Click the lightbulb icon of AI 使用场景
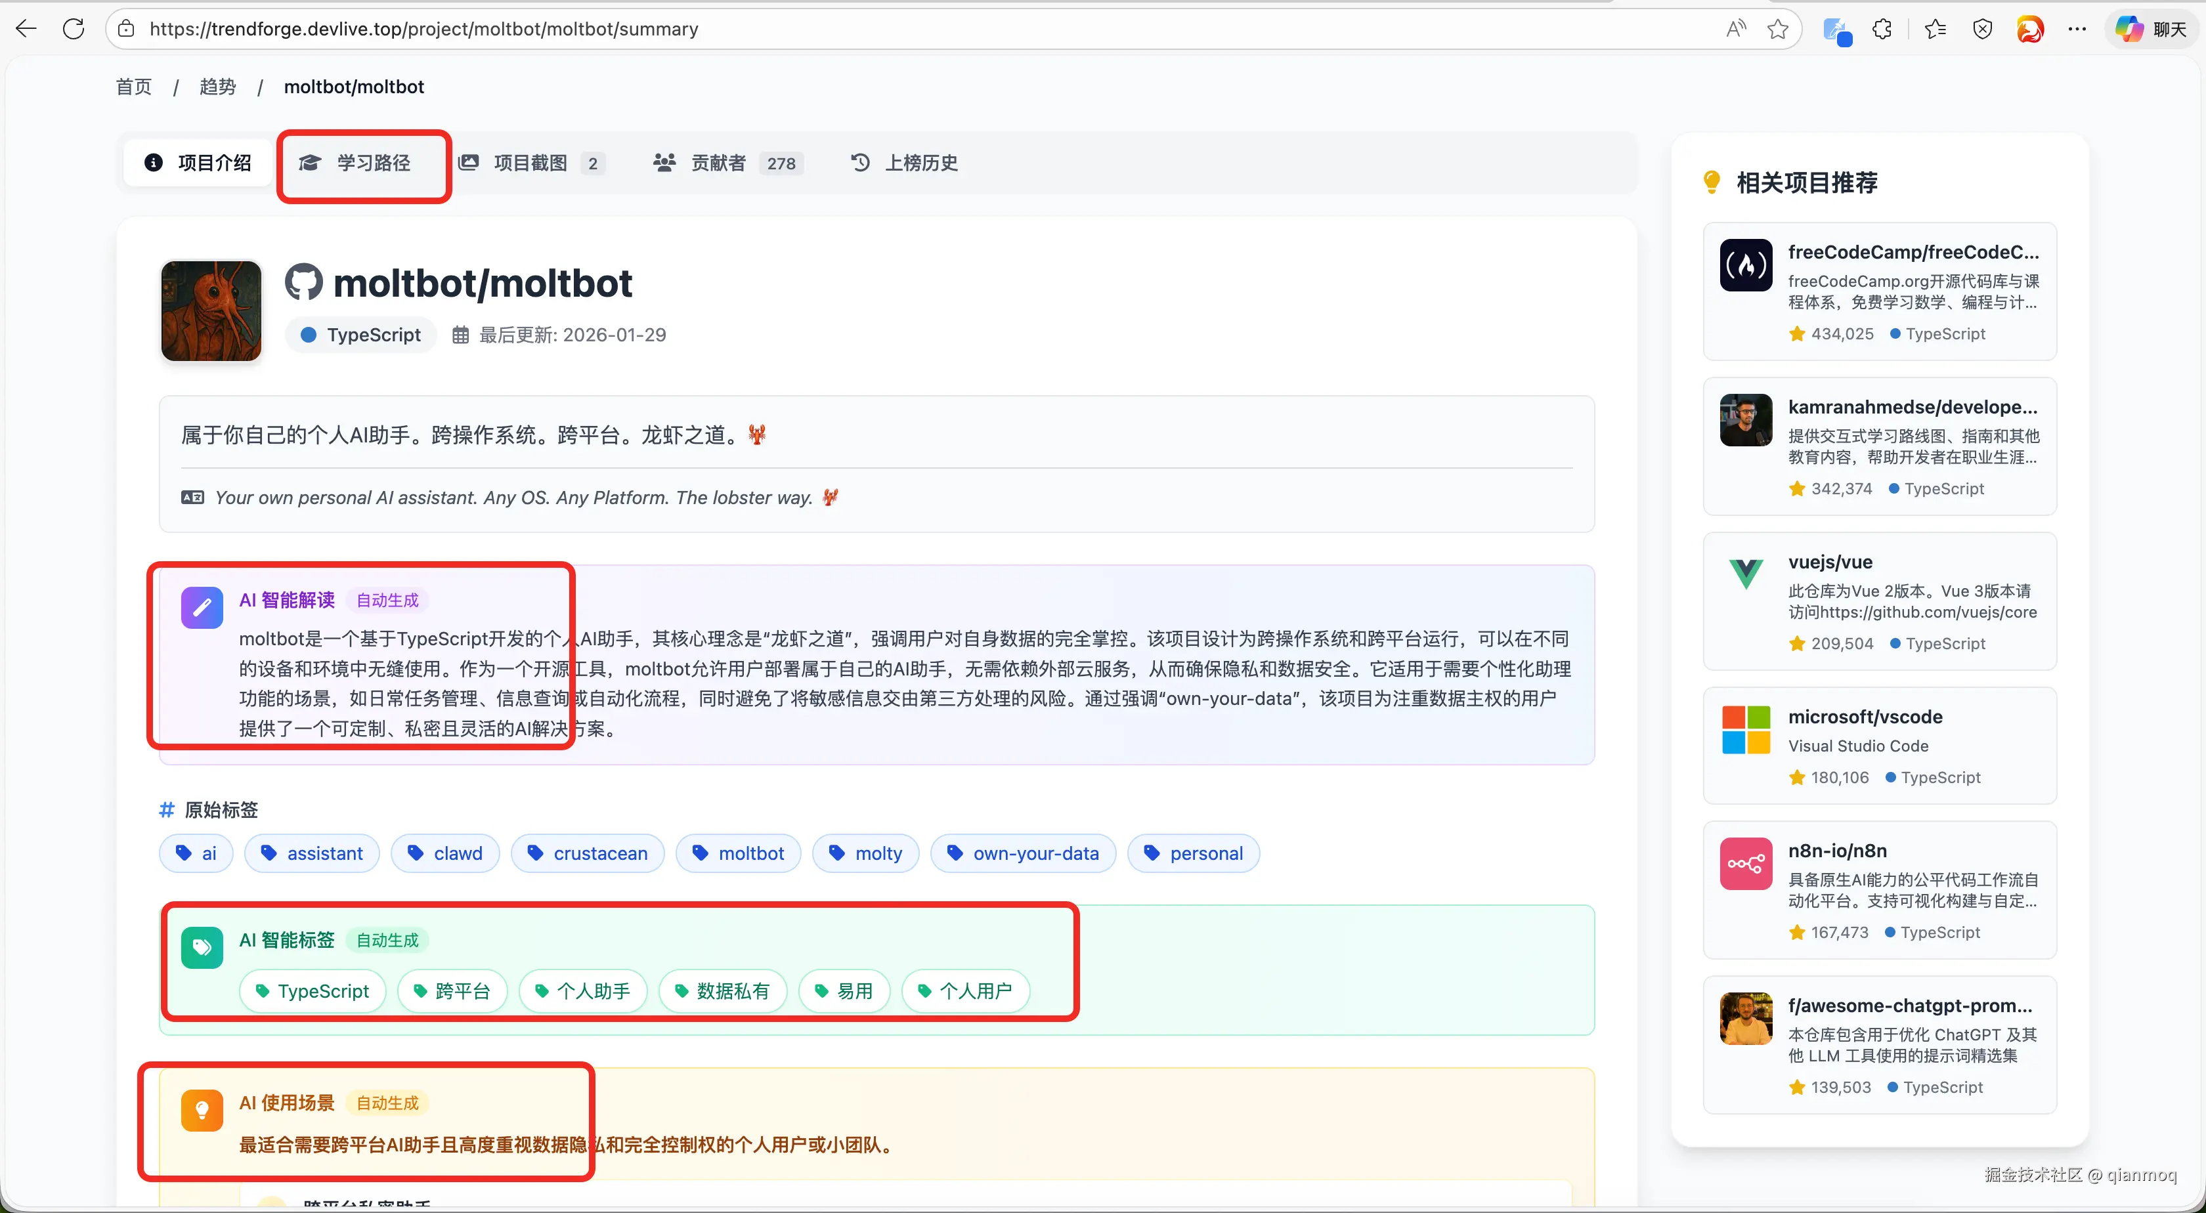The height and width of the screenshot is (1213, 2206). coord(202,1111)
